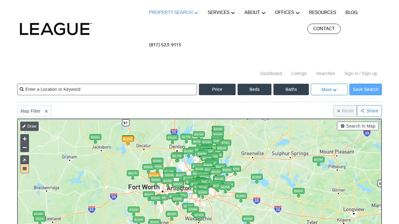Save the current search
Image resolution: width=399 pixels, height=224 pixels.
(x=366, y=90)
